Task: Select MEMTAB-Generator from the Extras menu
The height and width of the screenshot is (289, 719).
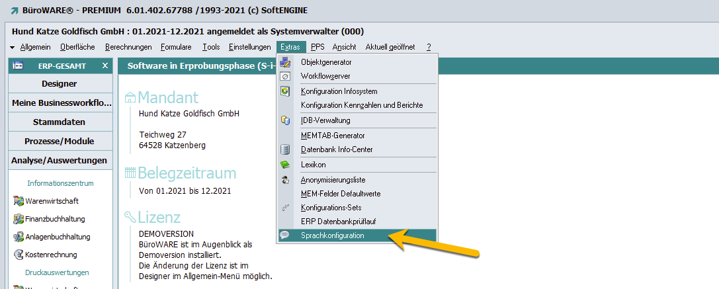Action: click(333, 136)
